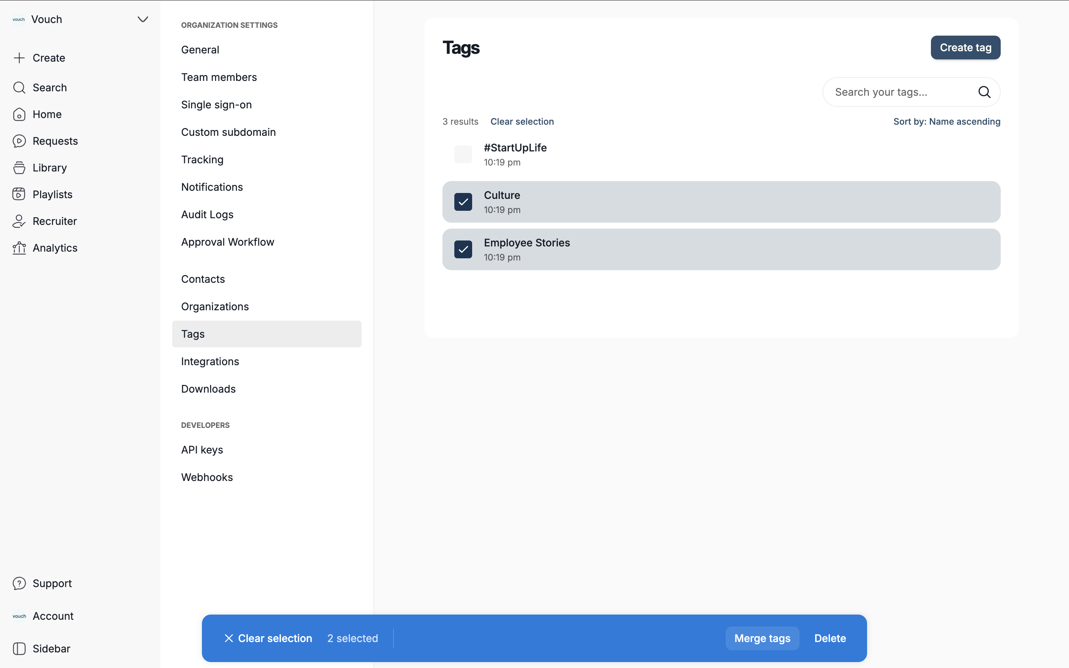The height and width of the screenshot is (668, 1069).
Task: Open Analytics using the chart icon
Action: point(19,248)
